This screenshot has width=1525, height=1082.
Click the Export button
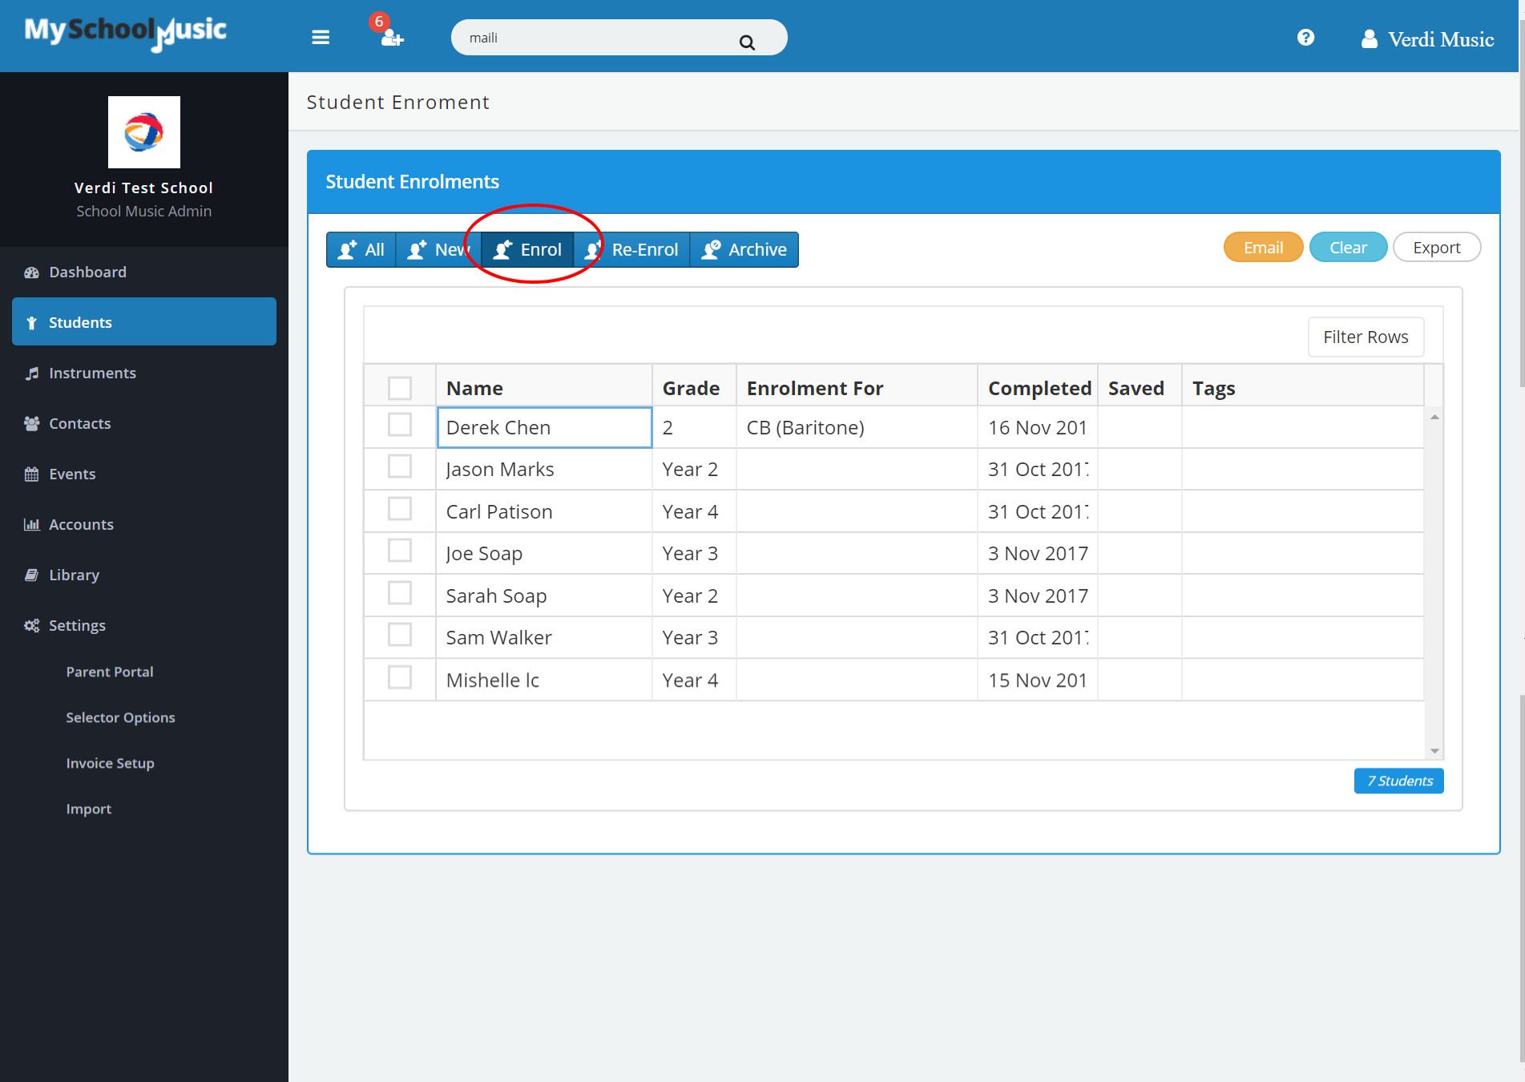click(1436, 248)
